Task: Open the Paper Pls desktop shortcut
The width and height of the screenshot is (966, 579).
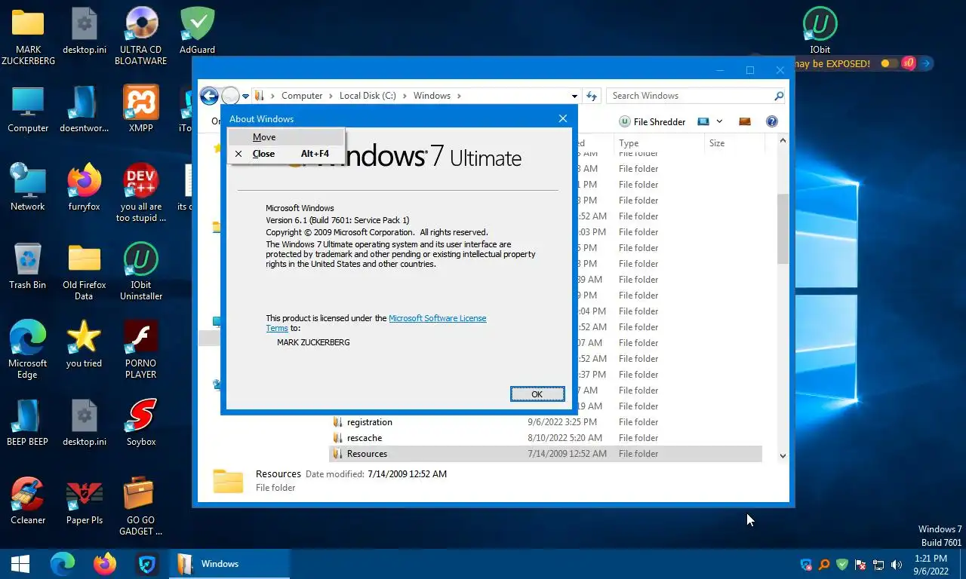Action: pos(84,501)
